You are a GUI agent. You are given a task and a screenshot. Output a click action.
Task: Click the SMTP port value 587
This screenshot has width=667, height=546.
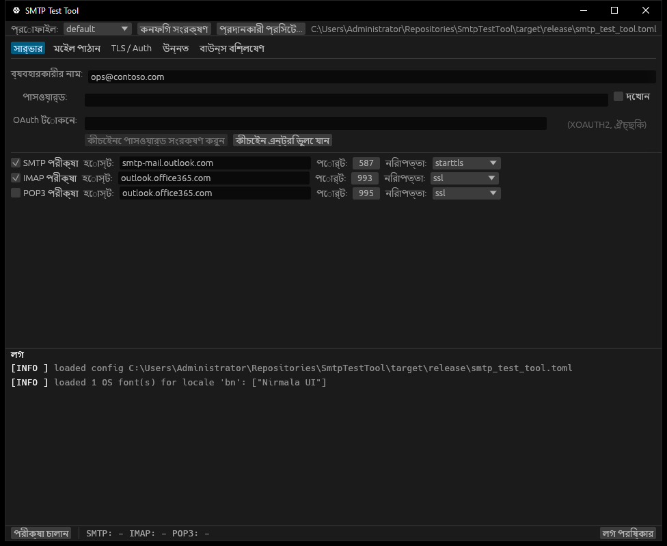366,163
